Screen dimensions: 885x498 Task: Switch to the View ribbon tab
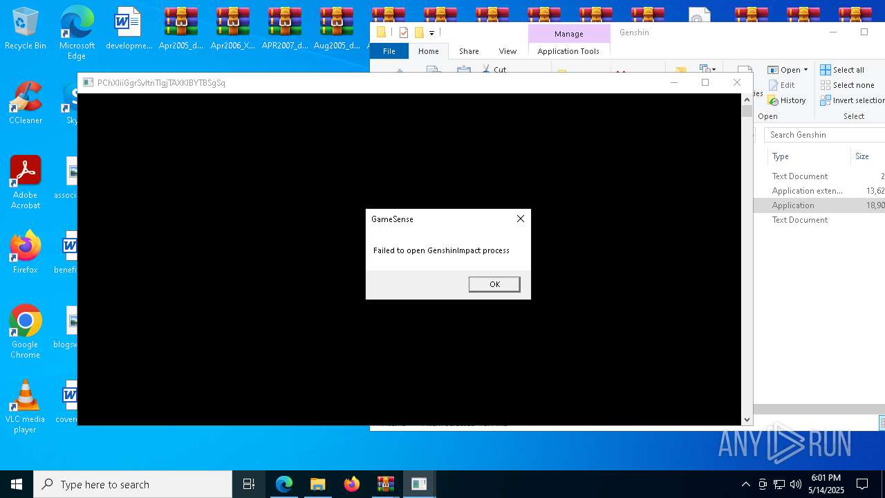click(x=507, y=51)
